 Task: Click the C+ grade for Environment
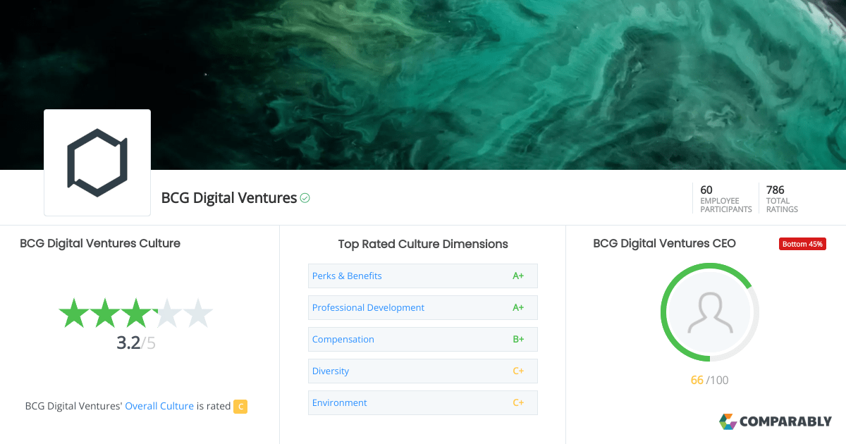(x=518, y=402)
